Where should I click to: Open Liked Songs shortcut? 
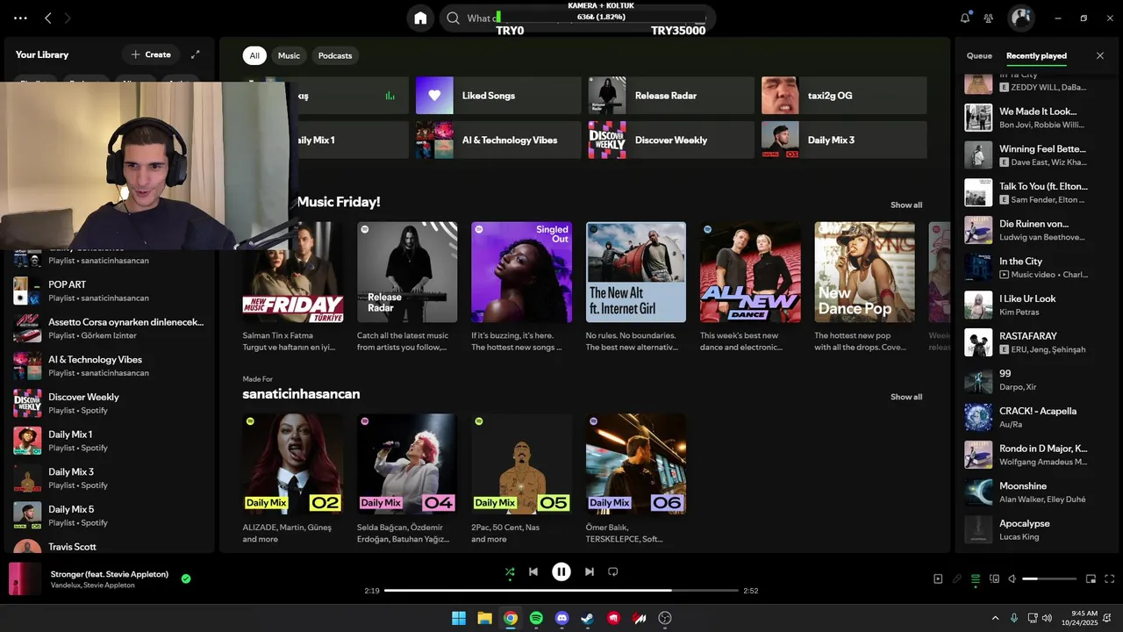498,96
